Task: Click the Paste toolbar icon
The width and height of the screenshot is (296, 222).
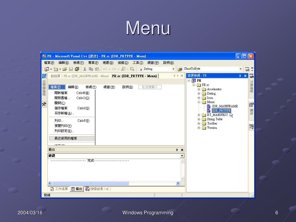Action: point(97,69)
